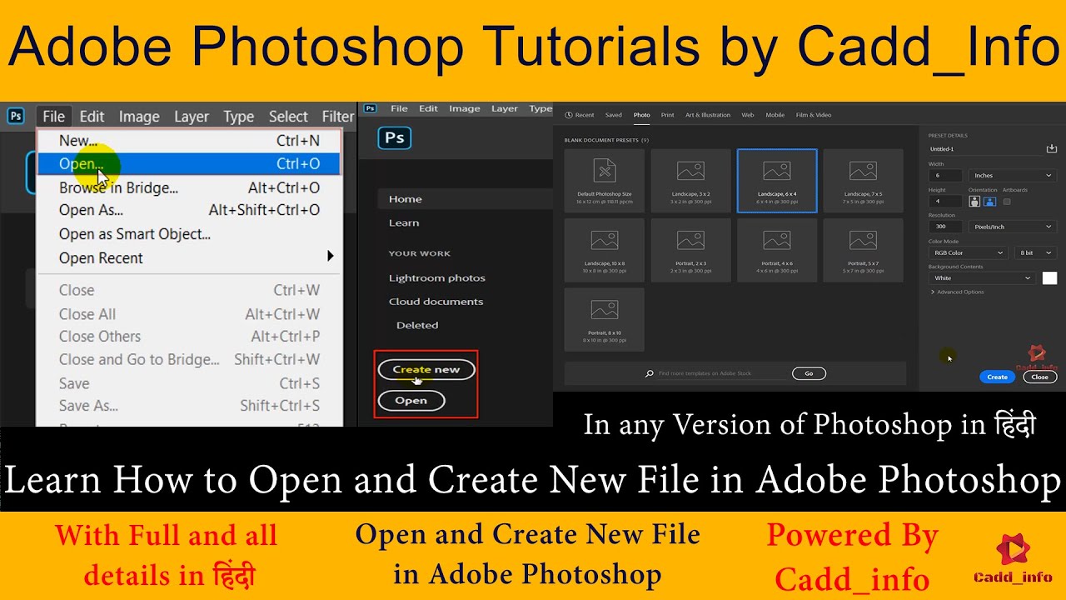Screen dimensions: 1066x600
Task: Choose Landscape, 6 x 4 preset
Action: click(x=777, y=180)
